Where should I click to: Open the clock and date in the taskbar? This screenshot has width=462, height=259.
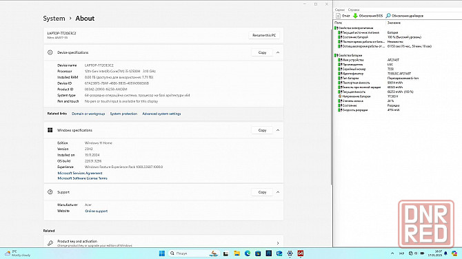coord(435,253)
